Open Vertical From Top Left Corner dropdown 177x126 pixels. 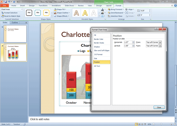tap(160, 46)
